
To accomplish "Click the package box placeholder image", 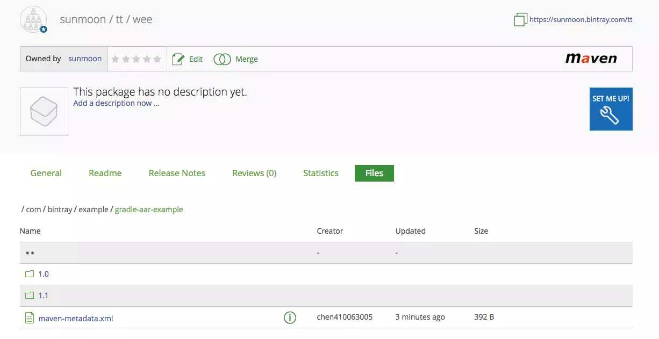I will 44,112.
